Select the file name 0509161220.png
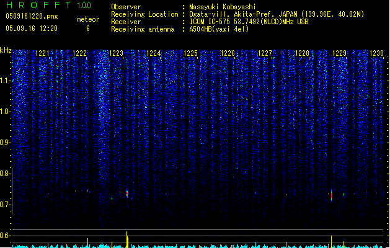The image size is (390, 248). pyautogui.click(x=32, y=16)
